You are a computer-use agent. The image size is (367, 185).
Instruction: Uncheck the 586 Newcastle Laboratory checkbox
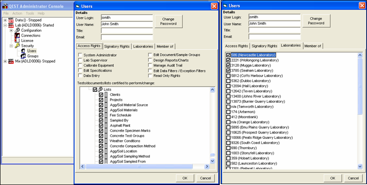coord(228,55)
